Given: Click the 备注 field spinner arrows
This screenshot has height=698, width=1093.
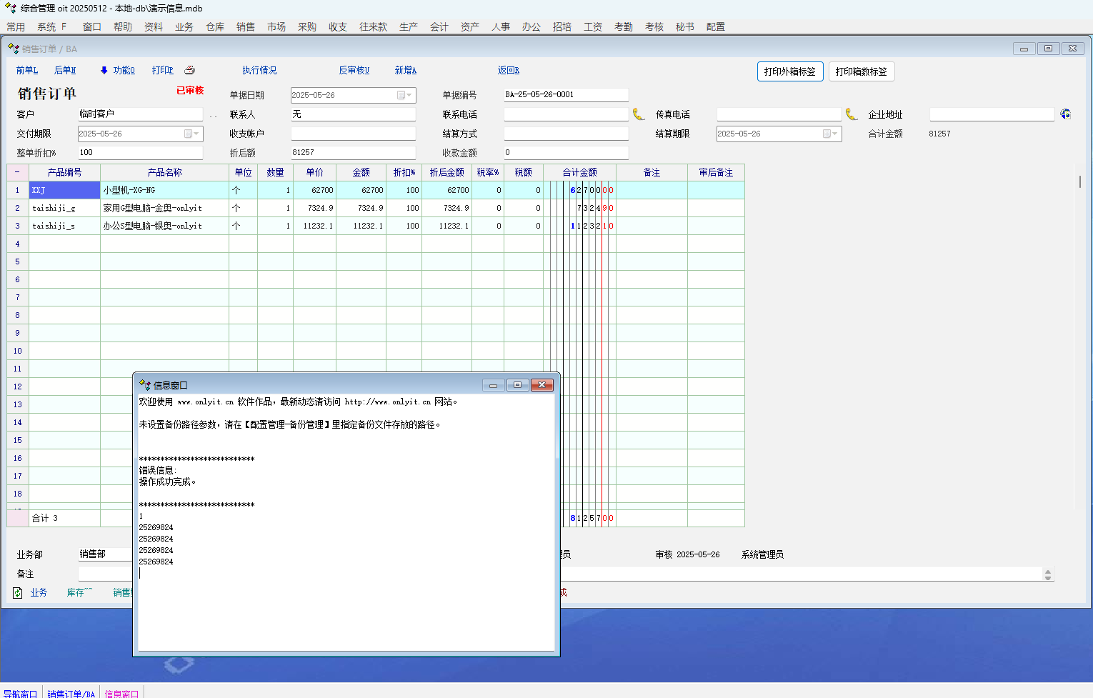Looking at the screenshot, I should (x=1047, y=574).
